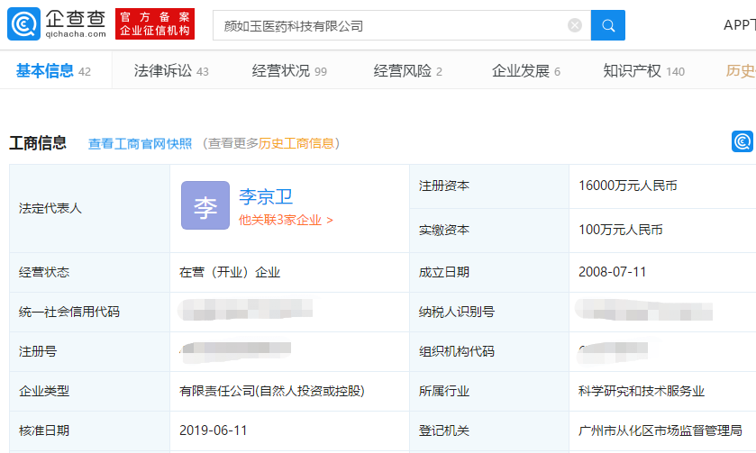The width and height of the screenshot is (756, 453).
Task: Switch to the 基本信息 tab
Action: [53, 71]
